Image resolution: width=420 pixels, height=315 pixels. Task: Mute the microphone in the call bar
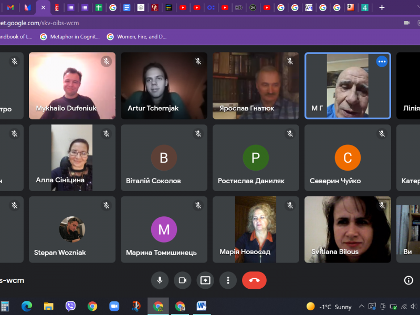coord(160,280)
